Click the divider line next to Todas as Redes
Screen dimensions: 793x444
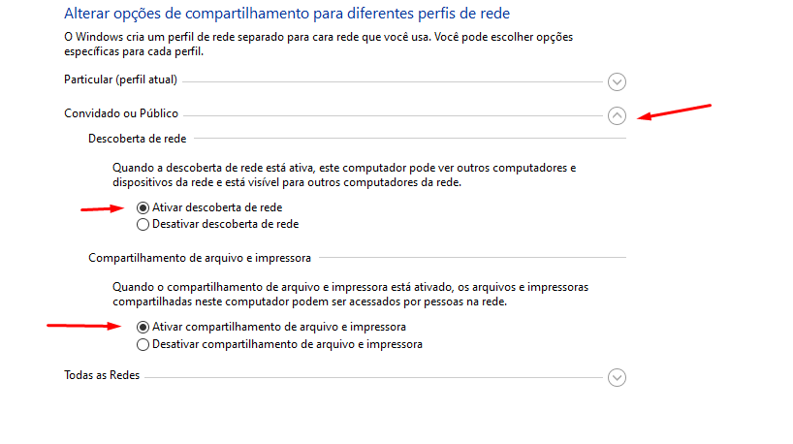click(x=373, y=377)
